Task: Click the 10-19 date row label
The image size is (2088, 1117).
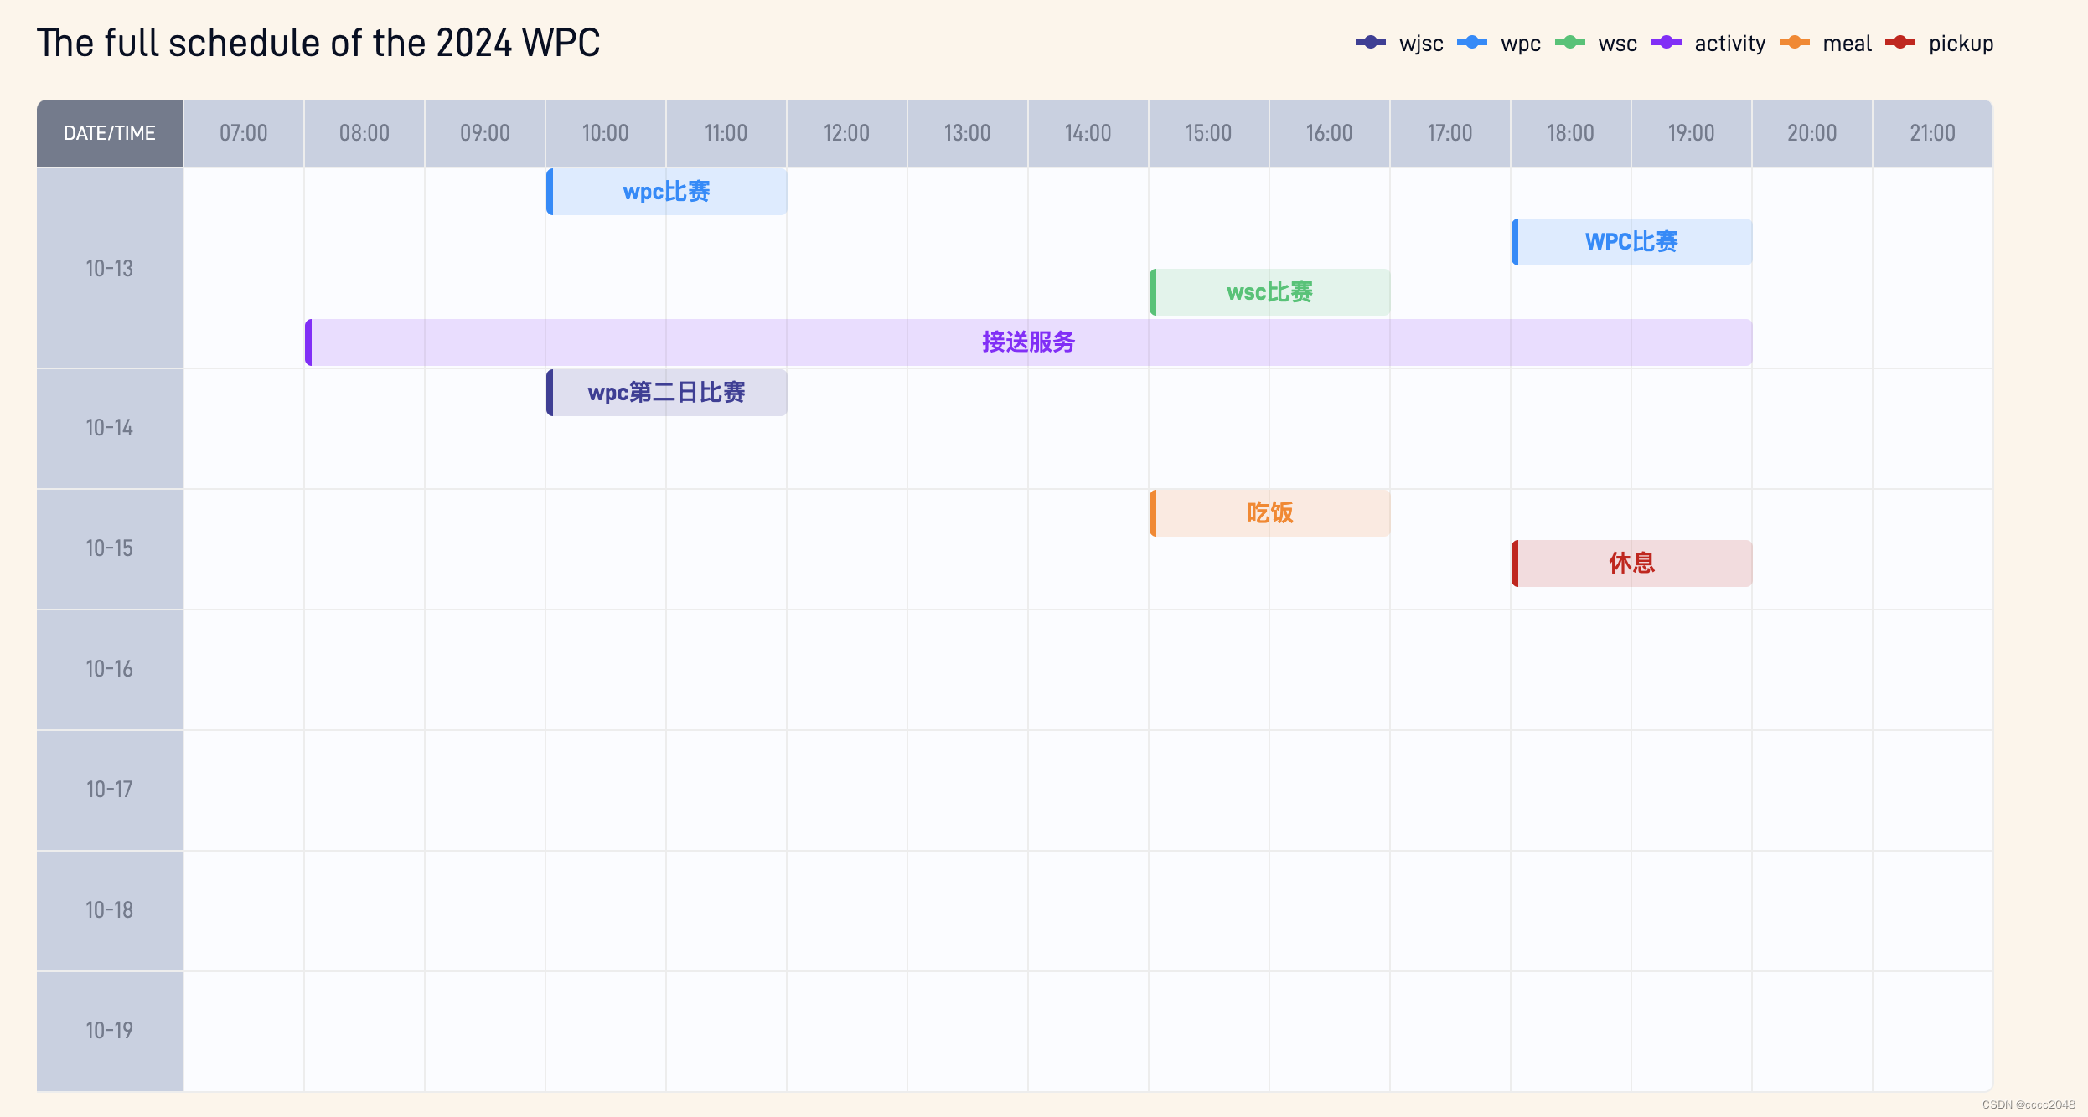Action: point(110,1031)
